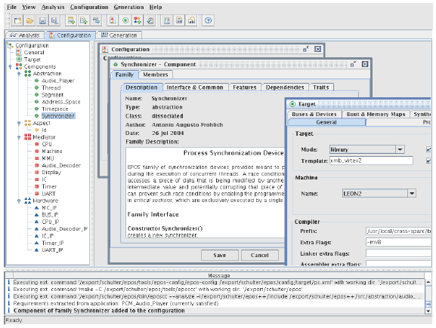Screen dimensions: 436x328
Task: Click the Linker extra flags field
Action: tap(398, 253)
